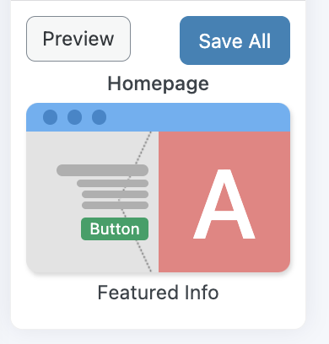Click the middle dot in blue window bar
This screenshot has height=344, width=329.
[x=75, y=117]
